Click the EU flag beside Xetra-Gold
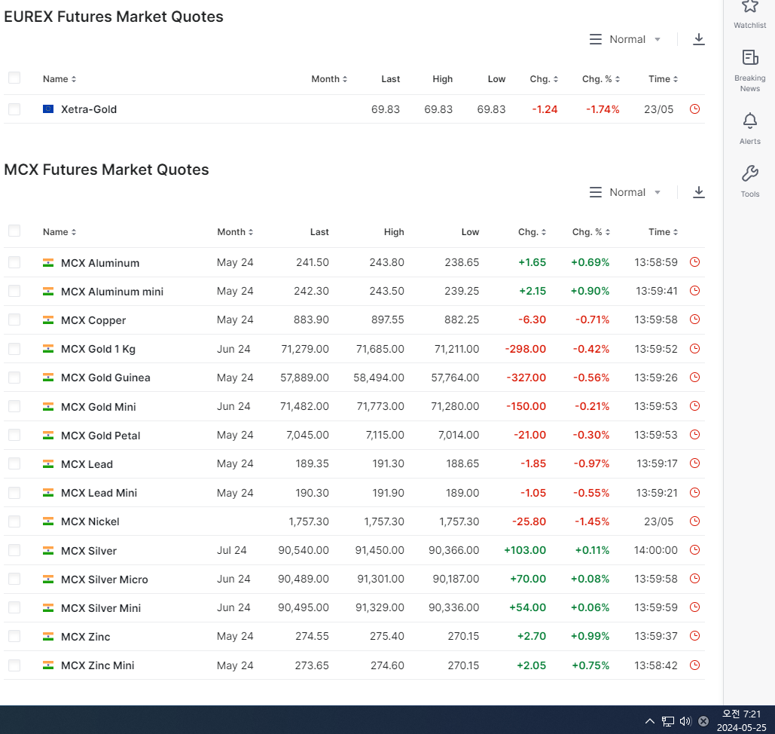775x734 pixels. pos(48,109)
